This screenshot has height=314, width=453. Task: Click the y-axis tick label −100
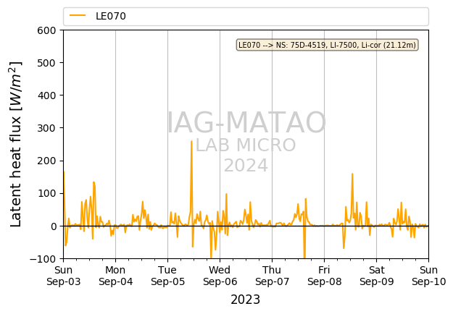(43, 259)
